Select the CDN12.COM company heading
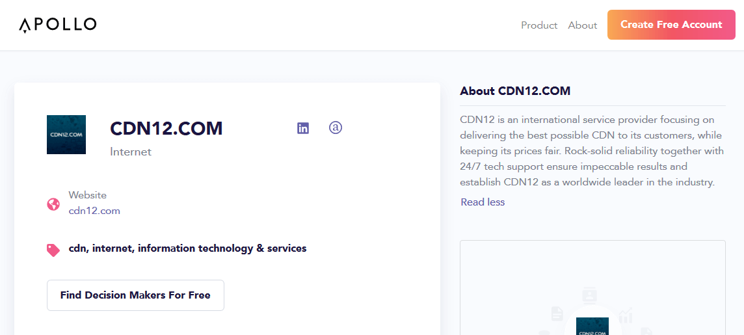Viewport: 744px width, 335px height. coord(166,129)
